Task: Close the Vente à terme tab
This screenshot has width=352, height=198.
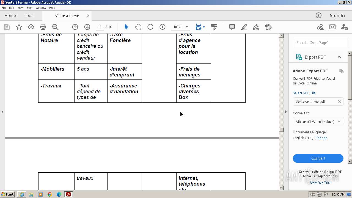Action: pos(88,16)
